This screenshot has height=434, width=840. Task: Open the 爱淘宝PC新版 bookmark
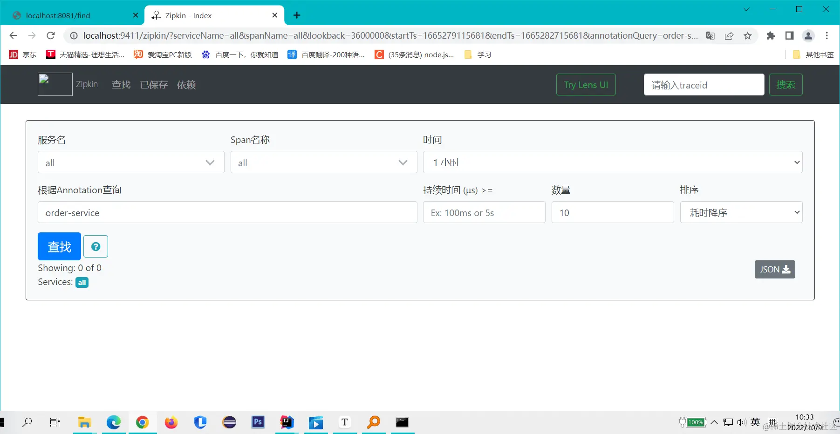[163, 54]
